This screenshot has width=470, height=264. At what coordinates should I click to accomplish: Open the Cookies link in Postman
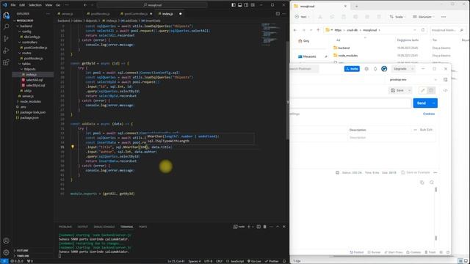pos(429,114)
